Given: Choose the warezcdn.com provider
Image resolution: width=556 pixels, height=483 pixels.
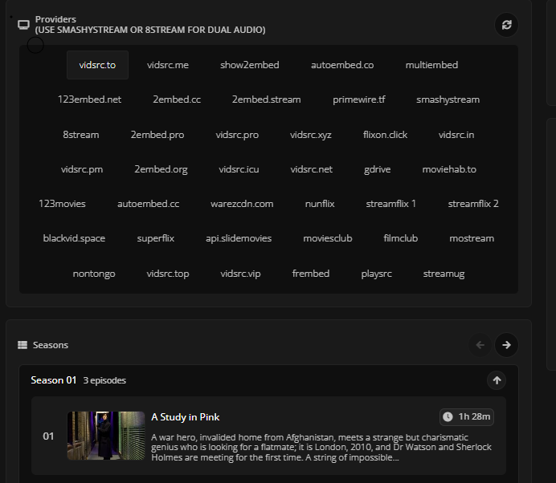Looking at the screenshot, I should click(x=242, y=204).
